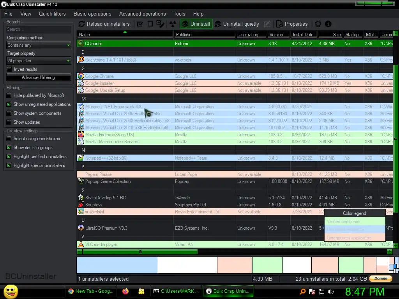The width and height of the screenshot is (399, 299).
Task: Click the Uninstall button
Action: pos(196,24)
